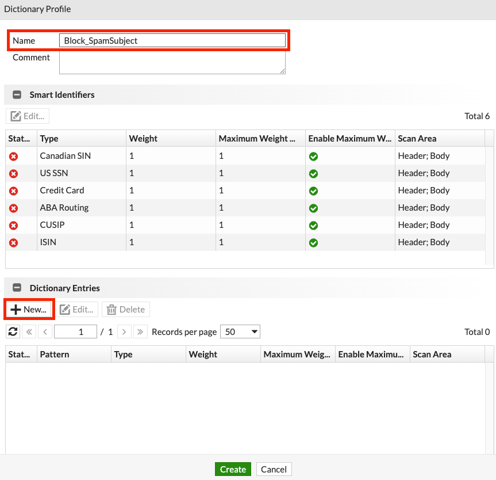Click the refresh icon in Dictionary Entries
The height and width of the screenshot is (480, 496).
(13, 332)
